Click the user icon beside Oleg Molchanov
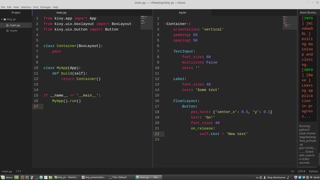 tap(264, 177)
